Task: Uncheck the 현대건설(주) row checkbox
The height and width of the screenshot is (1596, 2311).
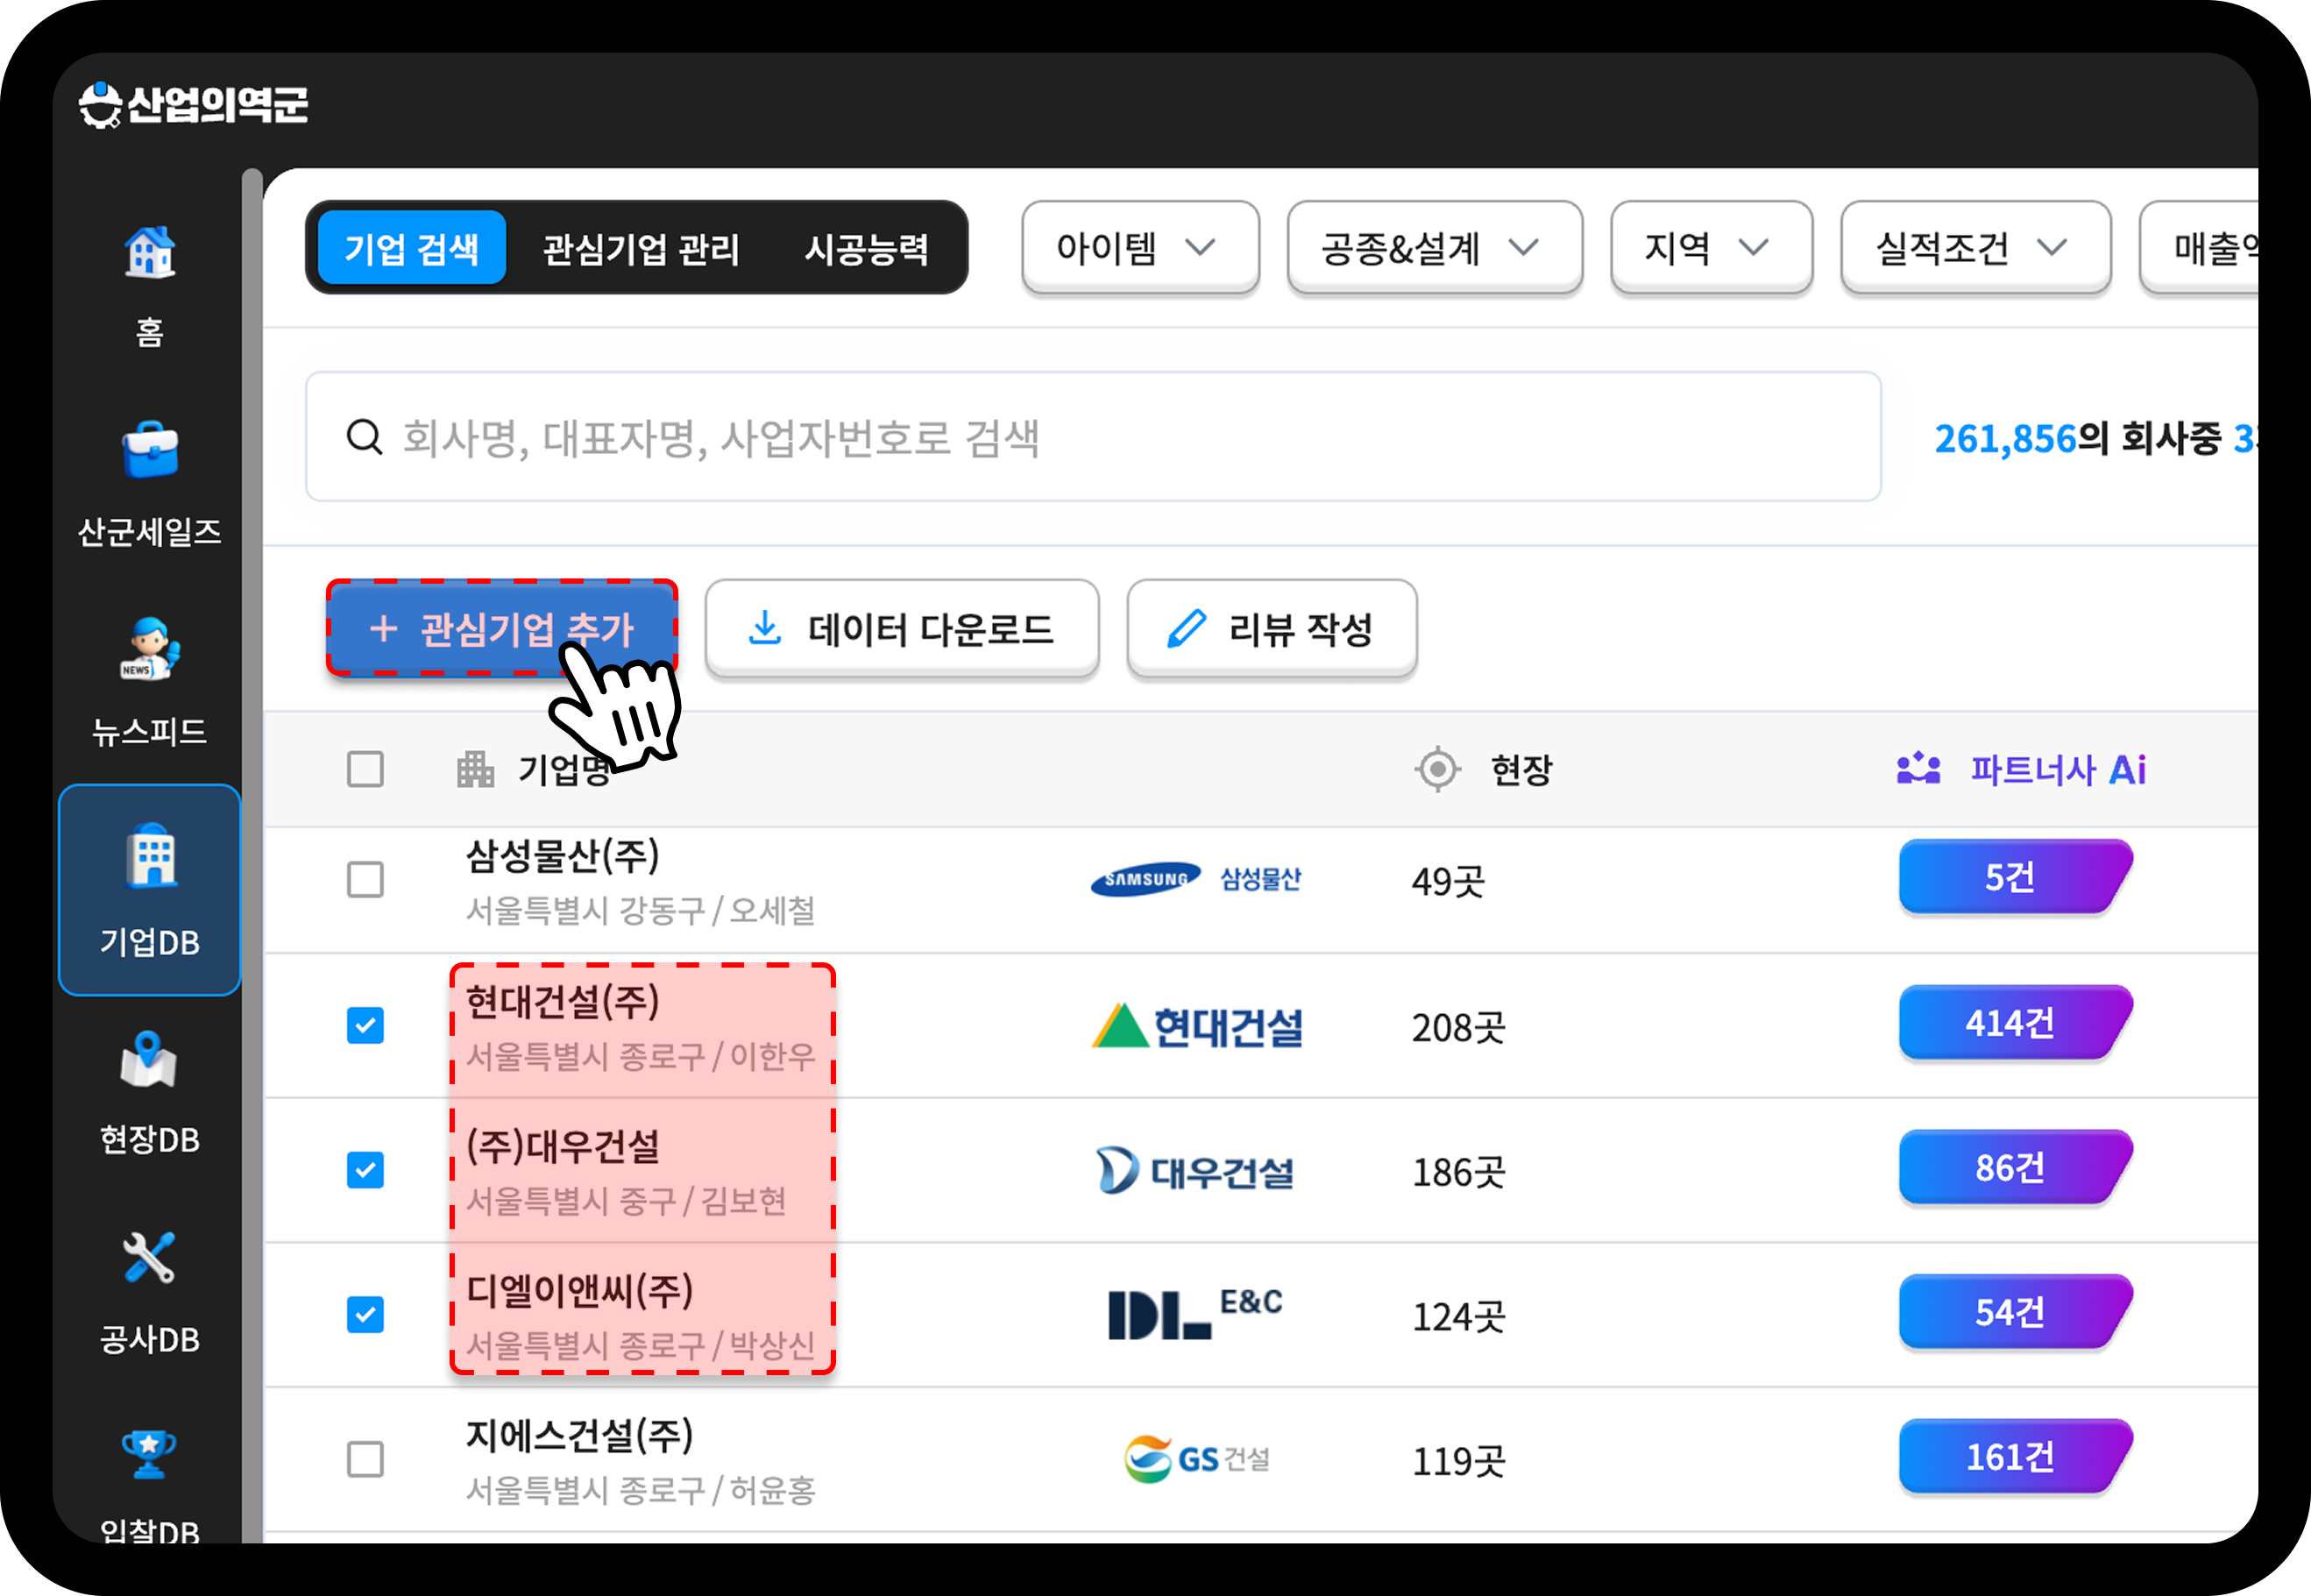Action: 365,1025
